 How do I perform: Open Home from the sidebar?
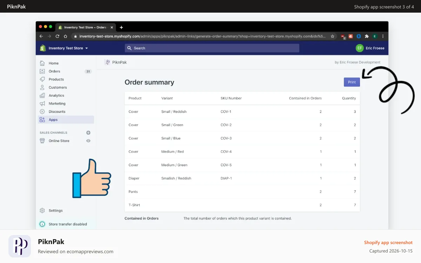coord(54,63)
